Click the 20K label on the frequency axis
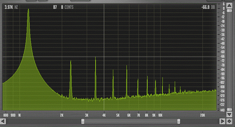 point(203,115)
